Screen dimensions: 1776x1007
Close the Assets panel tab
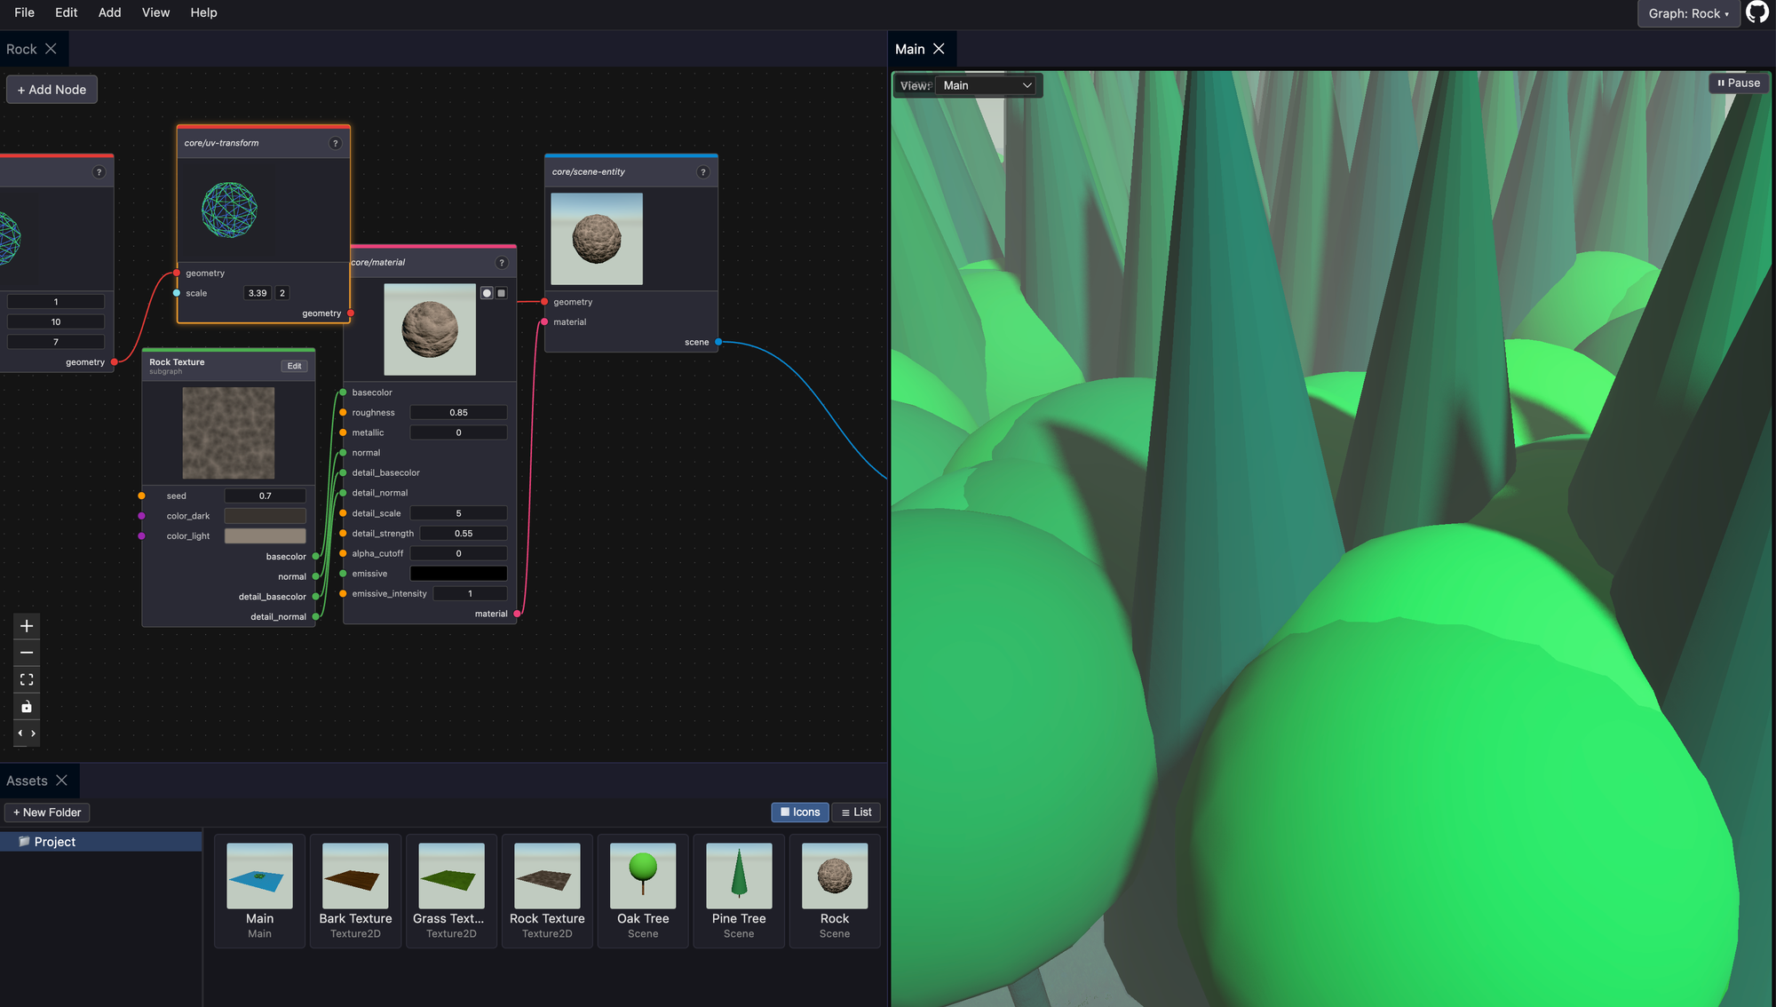tap(61, 781)
